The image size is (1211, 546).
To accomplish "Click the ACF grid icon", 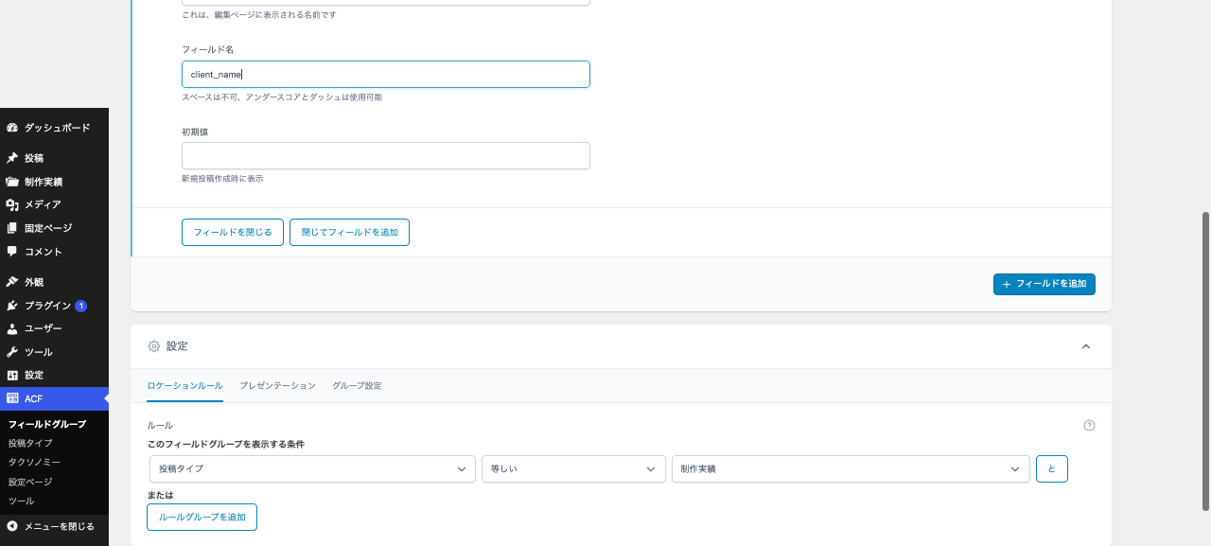I will (x=12, y=398).
